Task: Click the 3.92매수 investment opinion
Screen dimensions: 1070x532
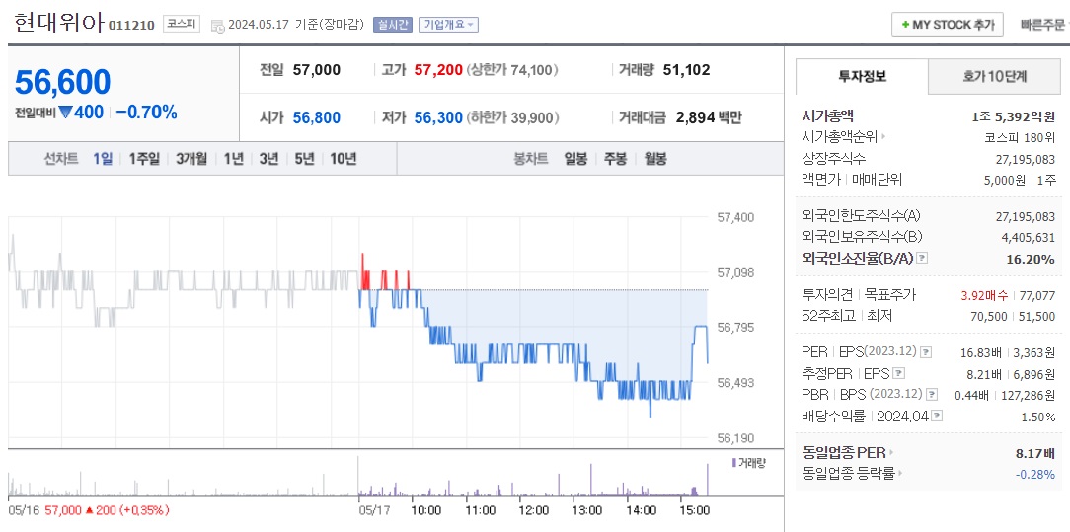Action: point(984,295)
